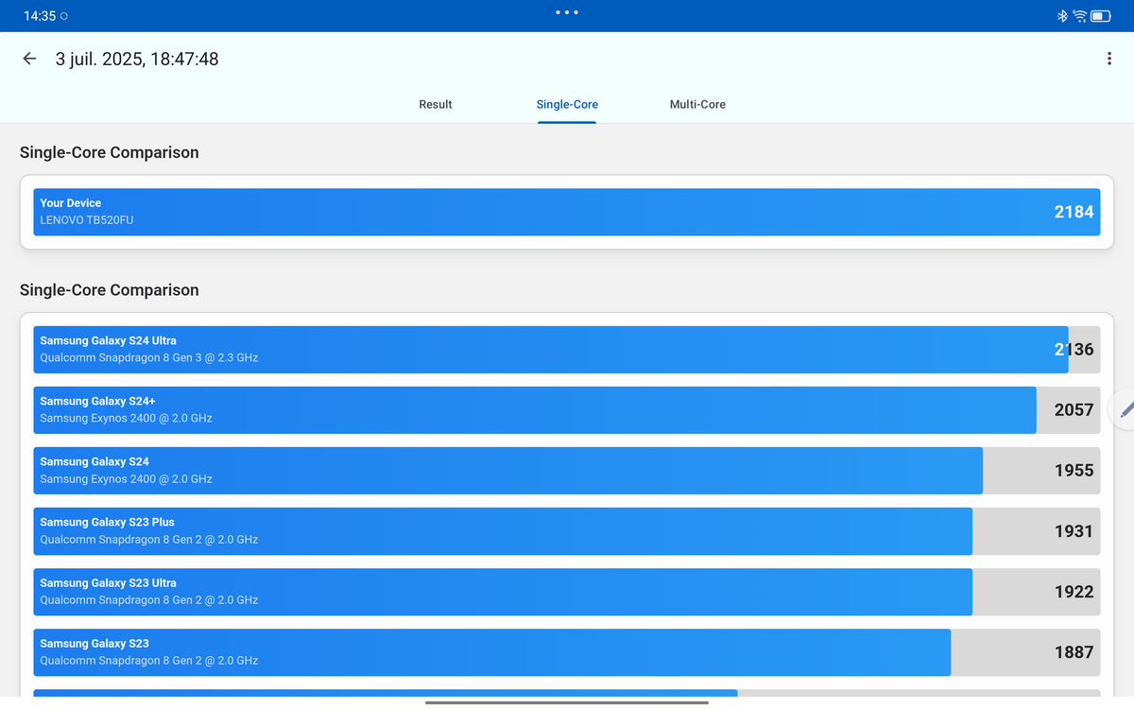Tap Qualcomm Snapdragon 8 Gen 3 @ 2.3 GHz text
This screenshot has width=1134, height=709.
coord(149,358)
